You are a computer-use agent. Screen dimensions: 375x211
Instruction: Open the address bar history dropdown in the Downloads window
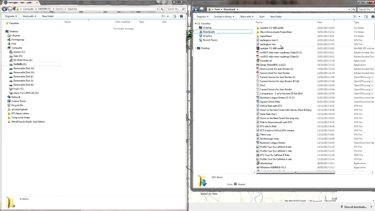pos(350,9)
